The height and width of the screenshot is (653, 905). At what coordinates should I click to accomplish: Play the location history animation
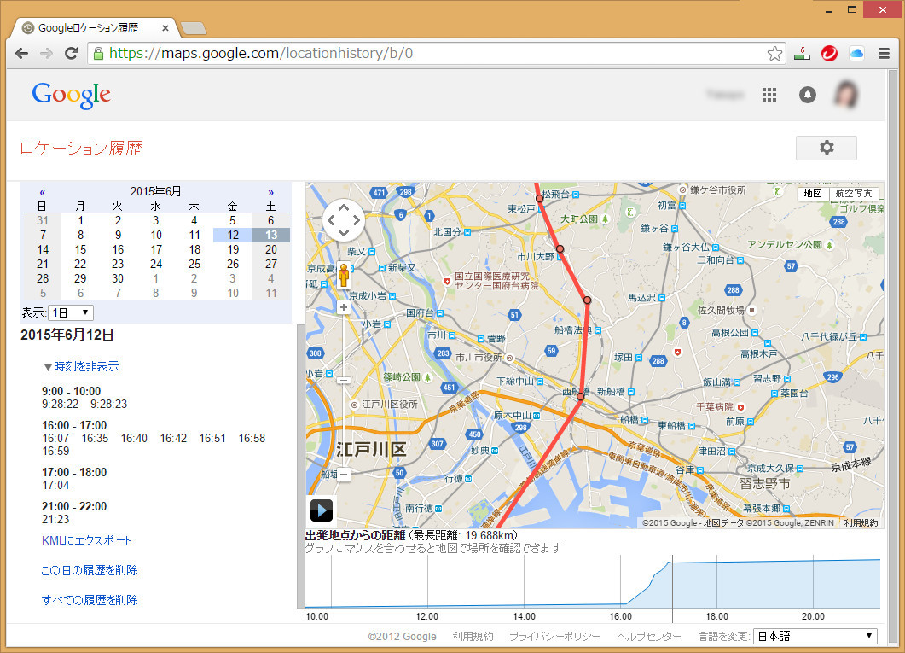pos(322,510)
